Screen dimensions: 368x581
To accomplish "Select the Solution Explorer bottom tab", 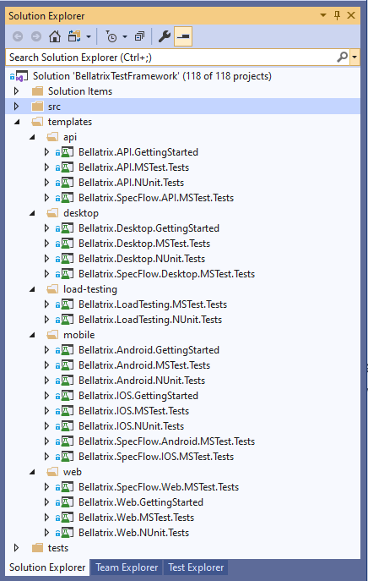I will [x=47, y=567].
